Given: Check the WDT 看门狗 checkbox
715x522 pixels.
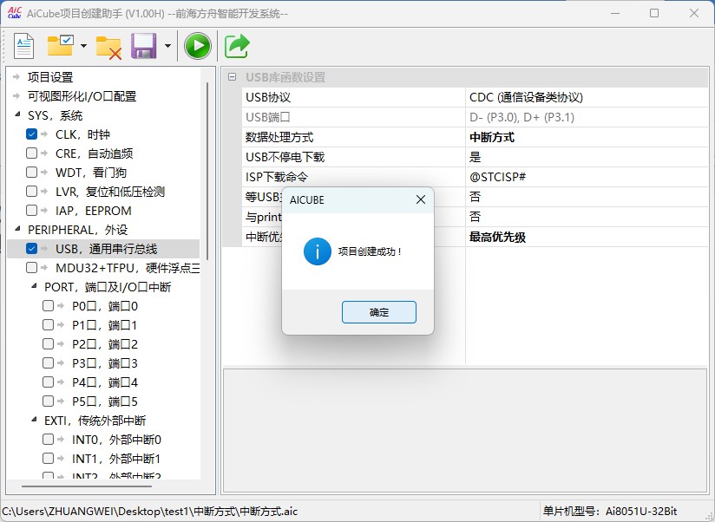Looking at the screenshot, I should click(31, 173).
